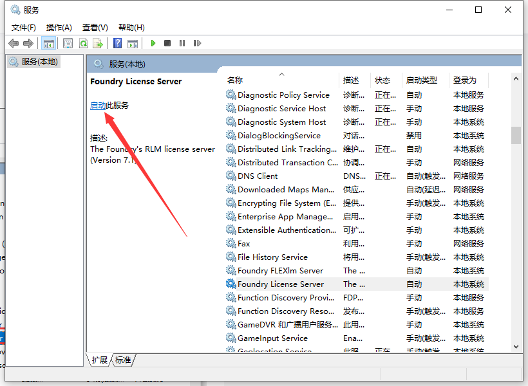
Task: Toggle the console tree panel icon
Action: 48,43
